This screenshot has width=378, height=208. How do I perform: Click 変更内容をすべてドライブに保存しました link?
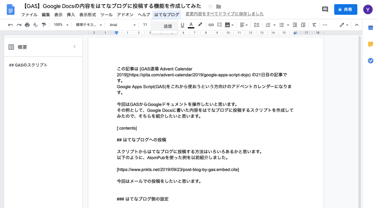click(x=225, y=14)
